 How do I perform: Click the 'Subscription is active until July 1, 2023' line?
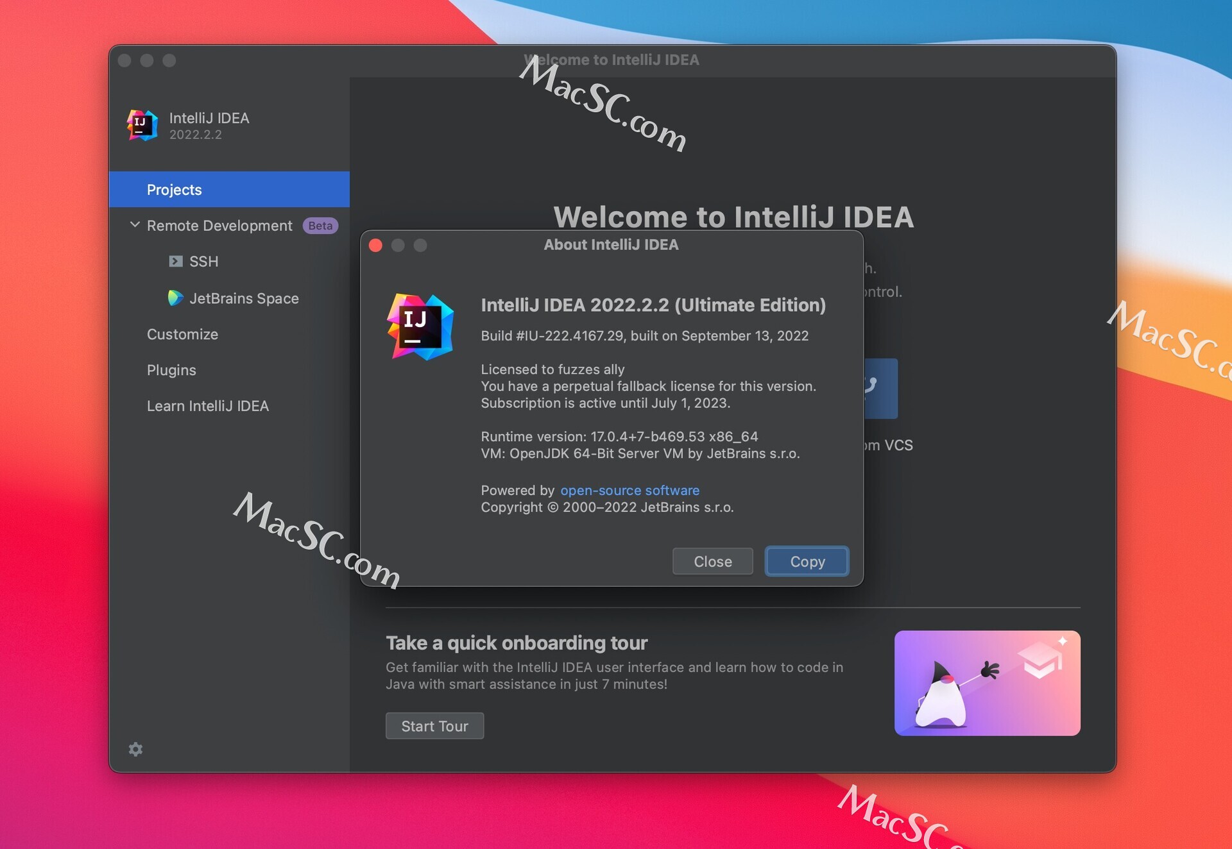coord(605,403)
